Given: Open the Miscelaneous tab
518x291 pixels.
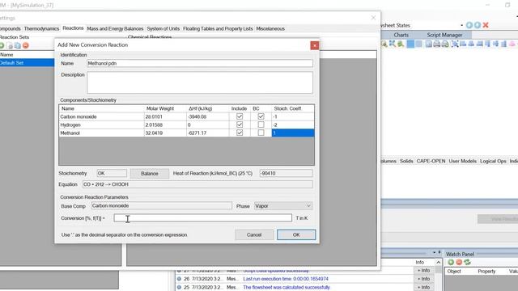Looking at the screenshot, I should pyautogui.click(x=270, y=29).
